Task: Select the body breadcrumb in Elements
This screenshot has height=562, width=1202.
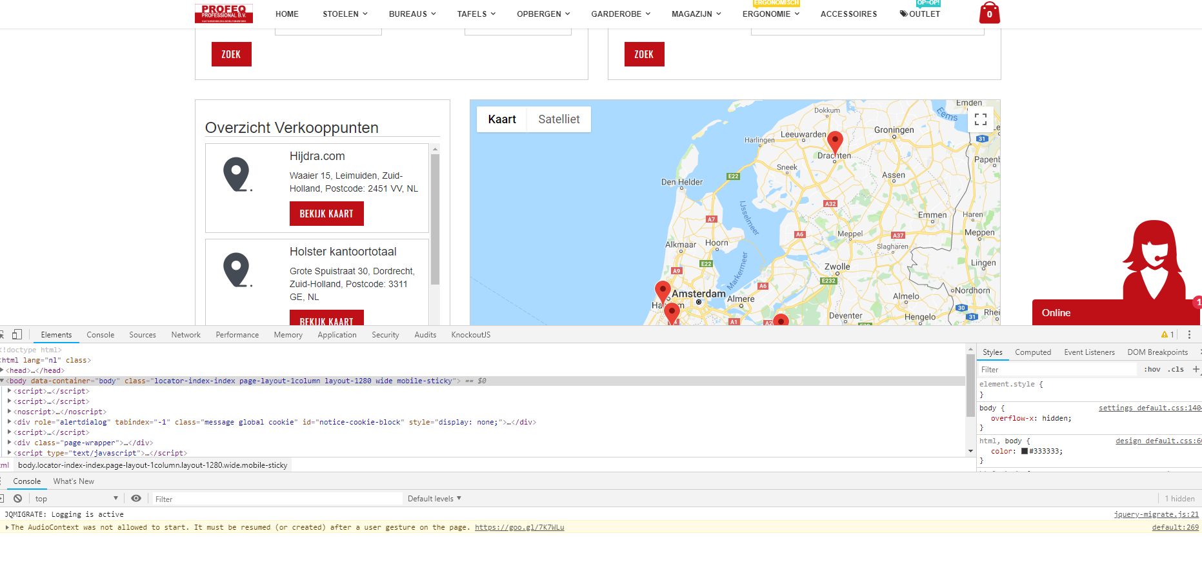Action: pos(153,465)
